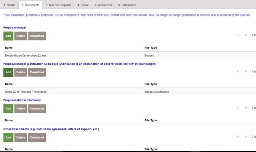Add a budget justification document
256x152 pixels.
8,72
